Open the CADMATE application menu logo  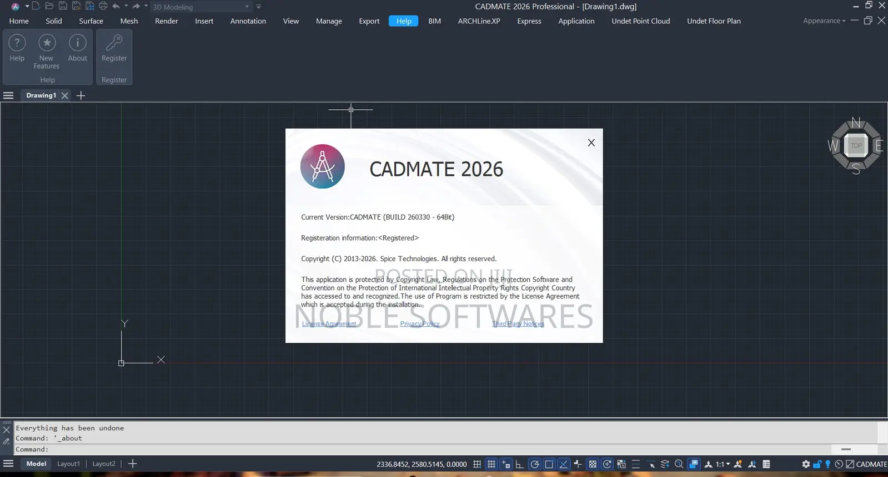[x=15, y=7]
